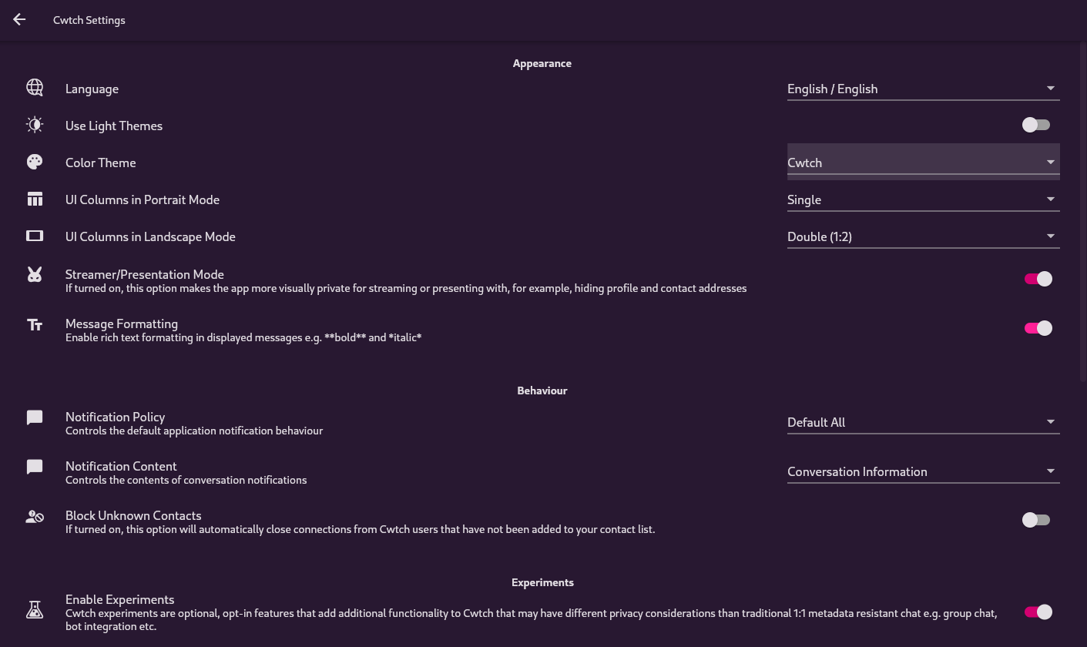Expand the Portrait Mode columns dropdown
Image resolution: width=1087 pixels, height=647 pixels.
(x=924, y=199)
